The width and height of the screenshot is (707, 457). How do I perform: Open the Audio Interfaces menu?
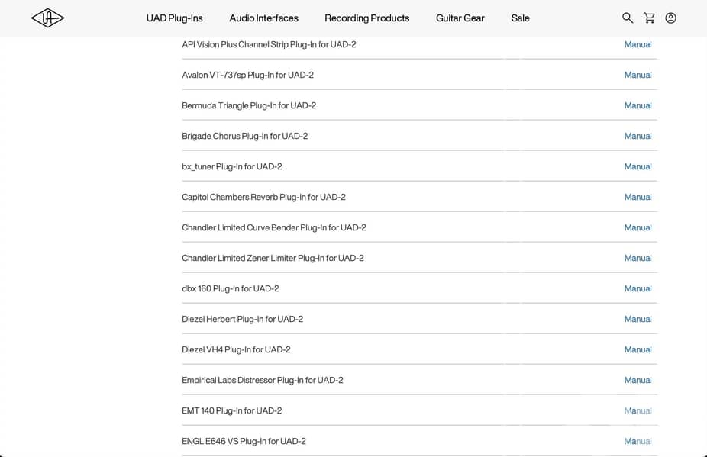tap(263, 18)
